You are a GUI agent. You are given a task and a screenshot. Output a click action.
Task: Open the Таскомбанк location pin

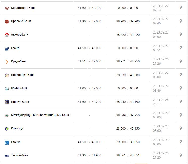pos(181,155)
